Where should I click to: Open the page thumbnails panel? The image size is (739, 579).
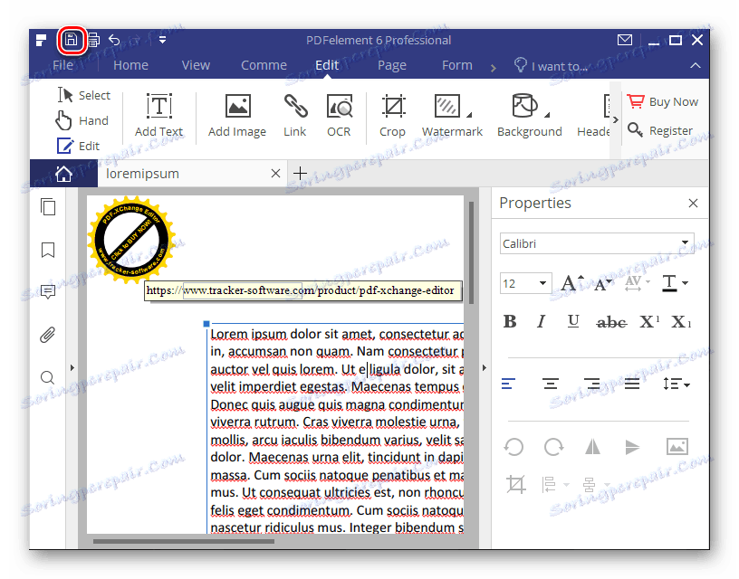coord(48,206)
